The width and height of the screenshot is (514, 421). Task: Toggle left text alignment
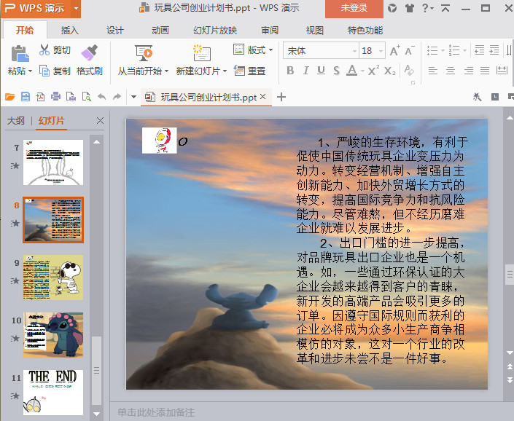[433, 71]
